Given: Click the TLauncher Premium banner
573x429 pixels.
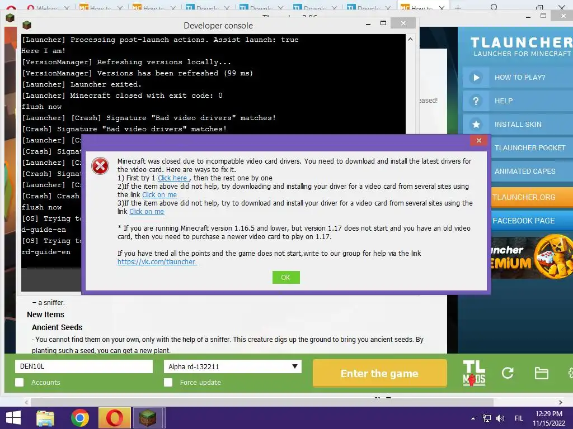Looking at the screenshot, I should (532, 258).
